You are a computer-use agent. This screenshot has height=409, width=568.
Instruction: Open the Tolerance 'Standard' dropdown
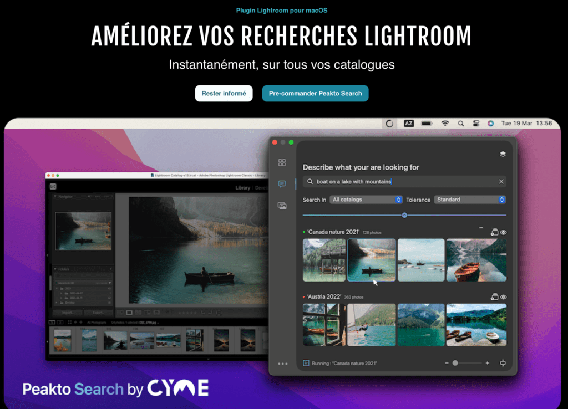(470, 200)
